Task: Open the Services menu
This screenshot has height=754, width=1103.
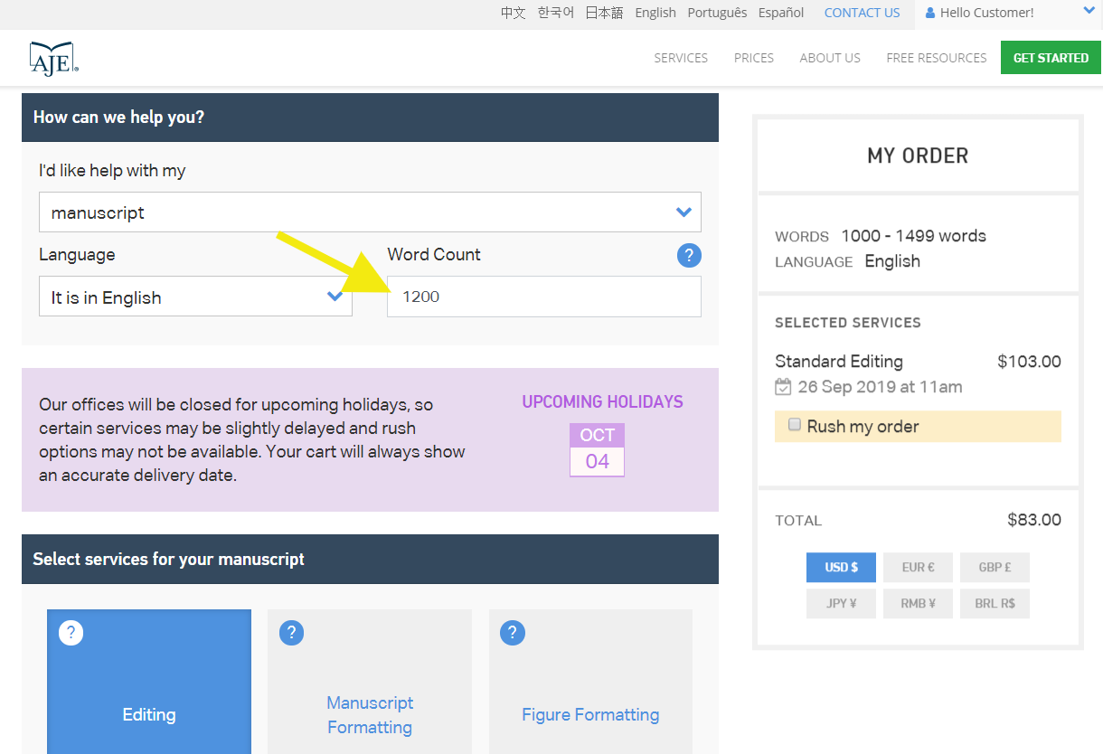Action: click(x=681, y=58)
